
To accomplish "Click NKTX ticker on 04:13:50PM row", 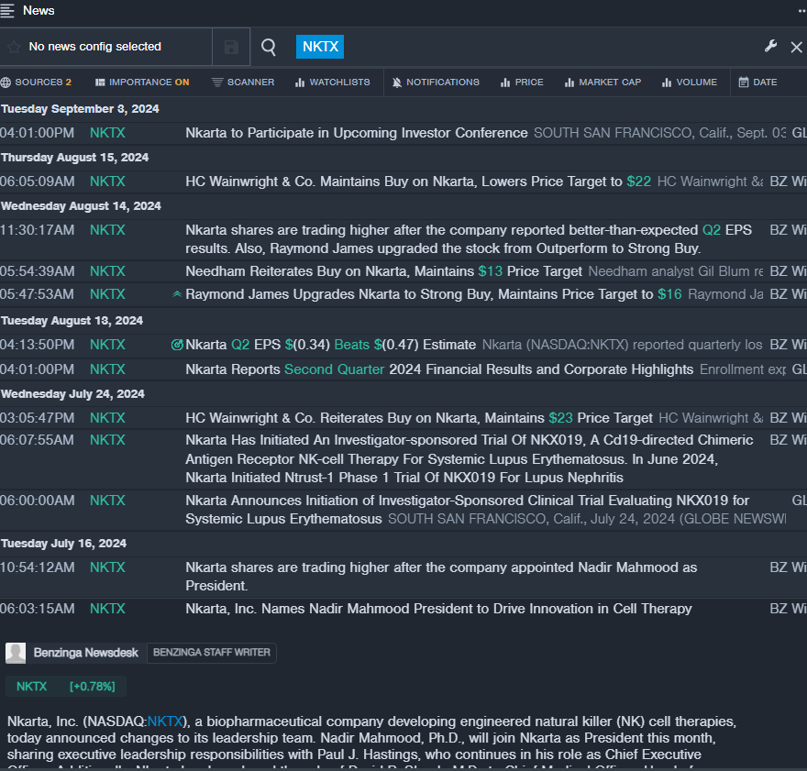I will pyautogui.click(x=107, y=345).
